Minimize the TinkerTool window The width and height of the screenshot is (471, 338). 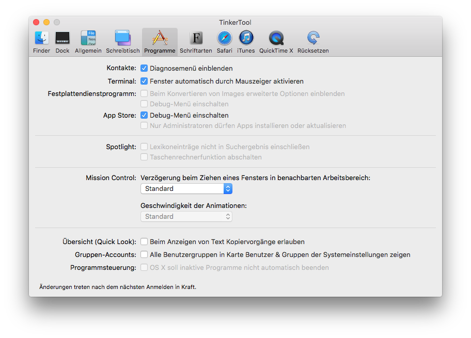tap(46, 22)
